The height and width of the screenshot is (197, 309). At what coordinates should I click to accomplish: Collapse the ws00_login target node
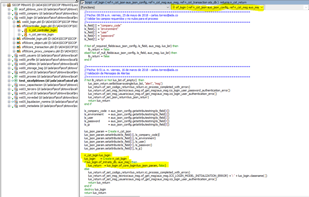click(9, 18)
